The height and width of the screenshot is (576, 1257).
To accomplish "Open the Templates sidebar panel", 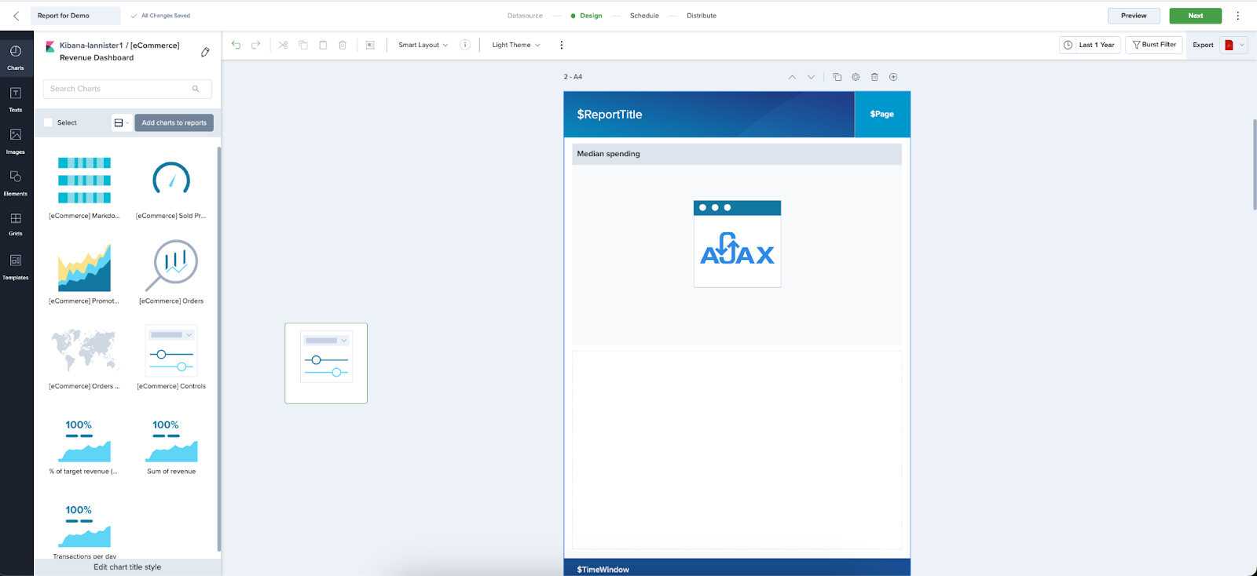I will [x=16, y=266].
